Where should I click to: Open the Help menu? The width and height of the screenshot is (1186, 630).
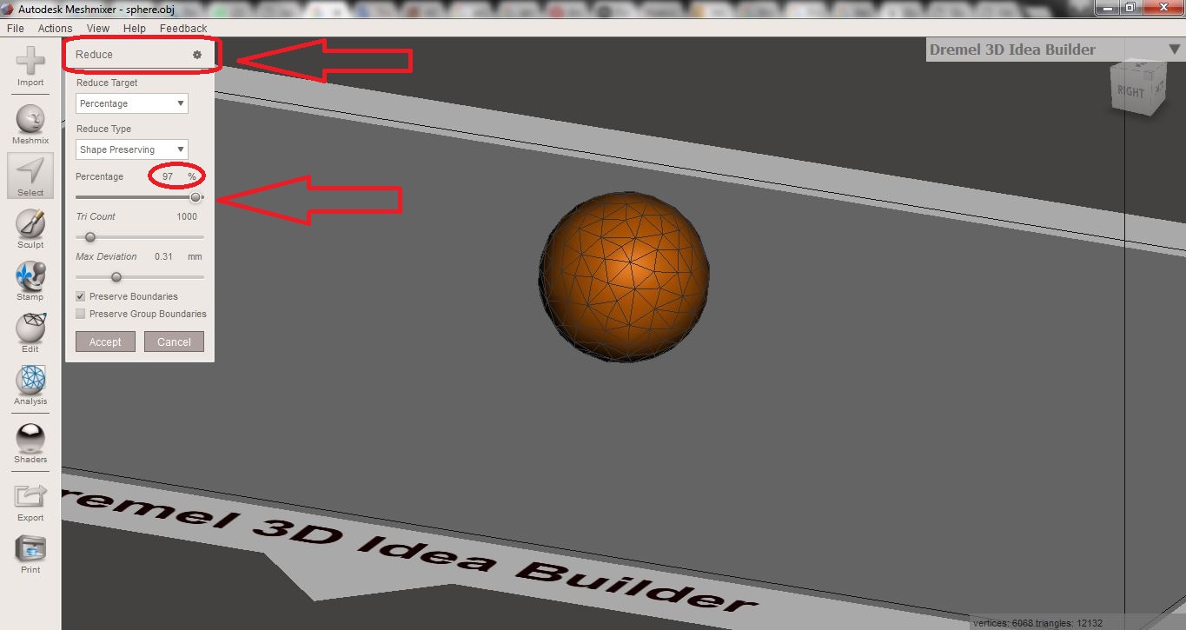[134, 28]
